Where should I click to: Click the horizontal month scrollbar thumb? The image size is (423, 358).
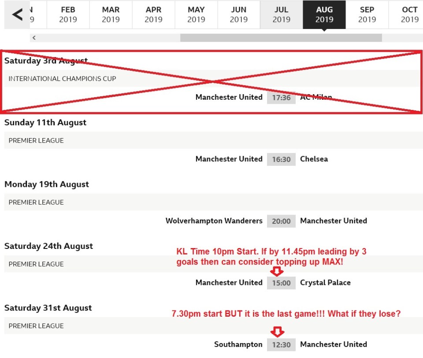(x=281, y=38)
